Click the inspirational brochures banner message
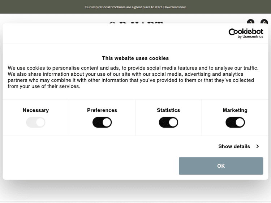This screenshot has height=203, width=271. [x=123, y=7]
